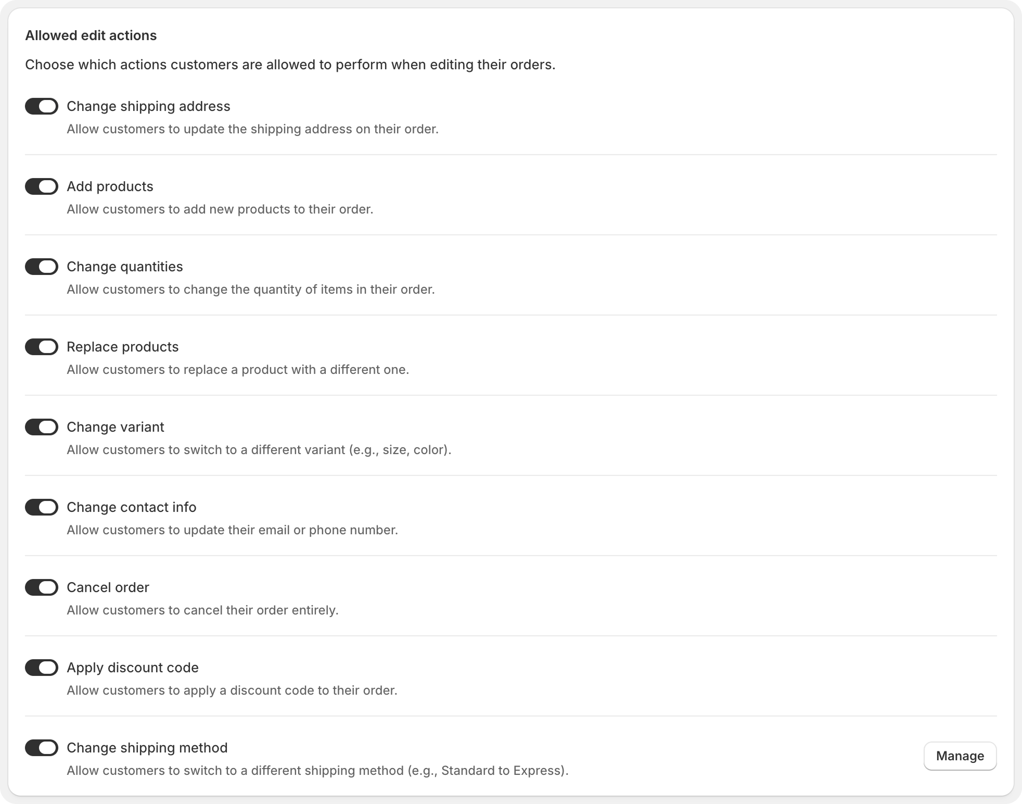The width and height of the screenshot is (1022, 804).
Task: Click the Change contact info label
Action: pos(132,507)
